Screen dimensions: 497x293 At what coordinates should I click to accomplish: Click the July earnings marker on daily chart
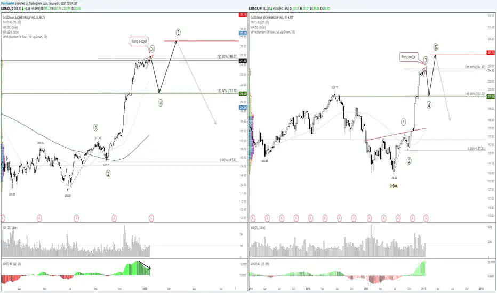coord(76,218)
